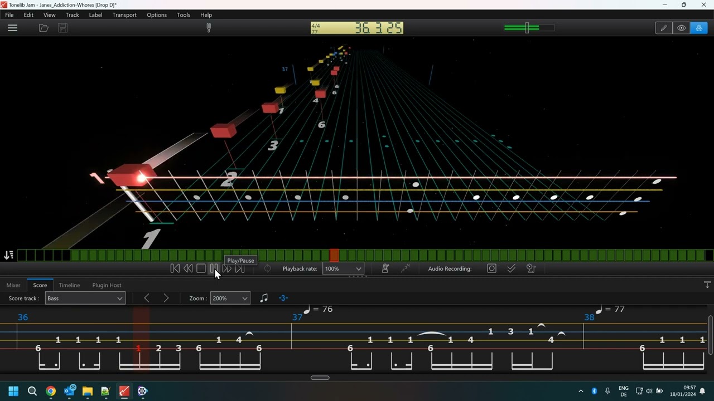Open Windows Search from the taskbar
The image size is (714, 401).
pos(32,391)
